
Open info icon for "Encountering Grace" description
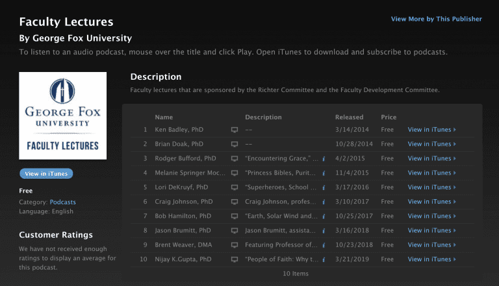(324, 159)
